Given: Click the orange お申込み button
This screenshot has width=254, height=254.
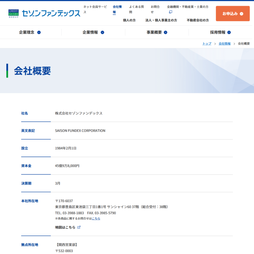Looking at the screenshot, I should point(233,14).
